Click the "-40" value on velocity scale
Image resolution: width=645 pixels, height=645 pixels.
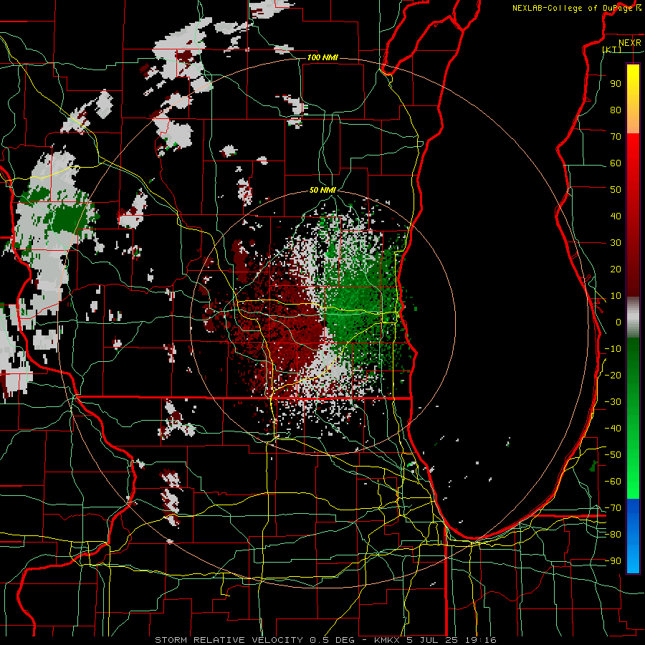point(613,429)
